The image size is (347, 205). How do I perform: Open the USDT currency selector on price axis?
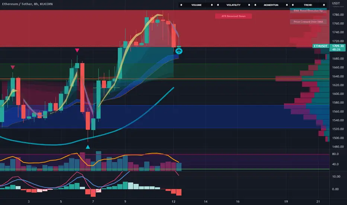click(336, 3)
